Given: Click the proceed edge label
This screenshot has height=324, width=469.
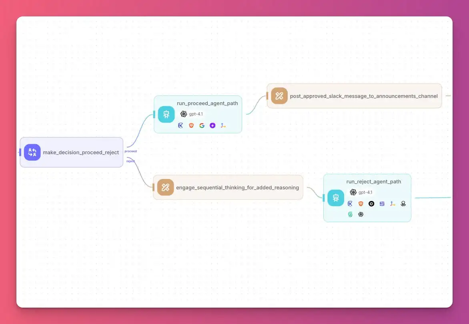Looking at the screenshot, I should coord(130,151).
